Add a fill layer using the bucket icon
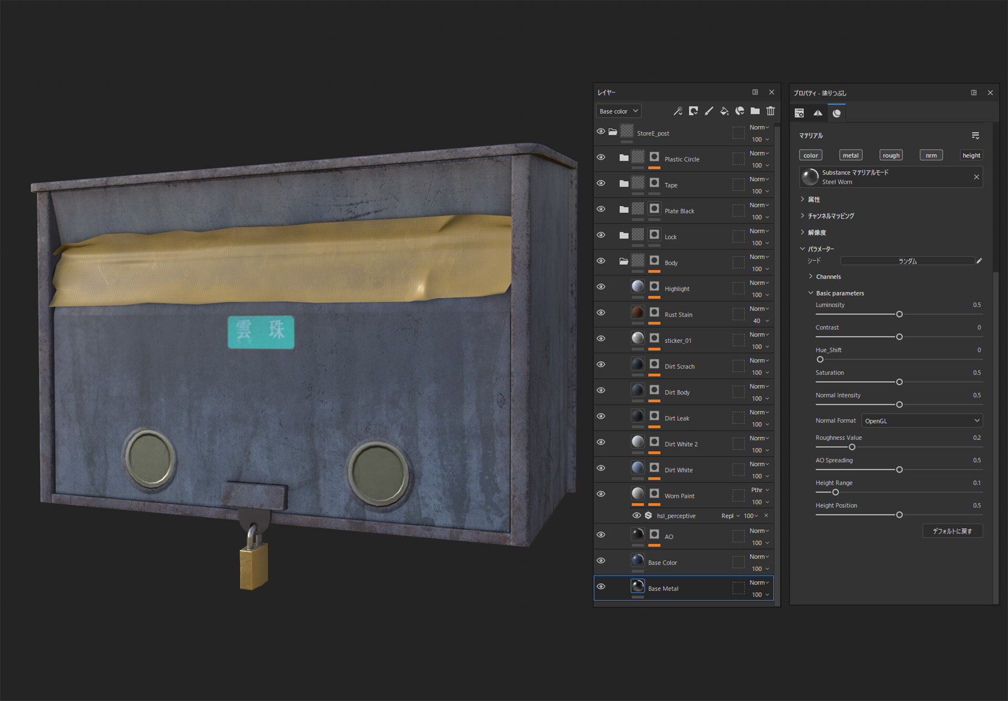 pos(724,111)
